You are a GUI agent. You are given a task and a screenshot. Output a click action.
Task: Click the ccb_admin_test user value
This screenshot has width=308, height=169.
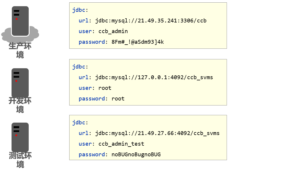click(x=121, y=144)
